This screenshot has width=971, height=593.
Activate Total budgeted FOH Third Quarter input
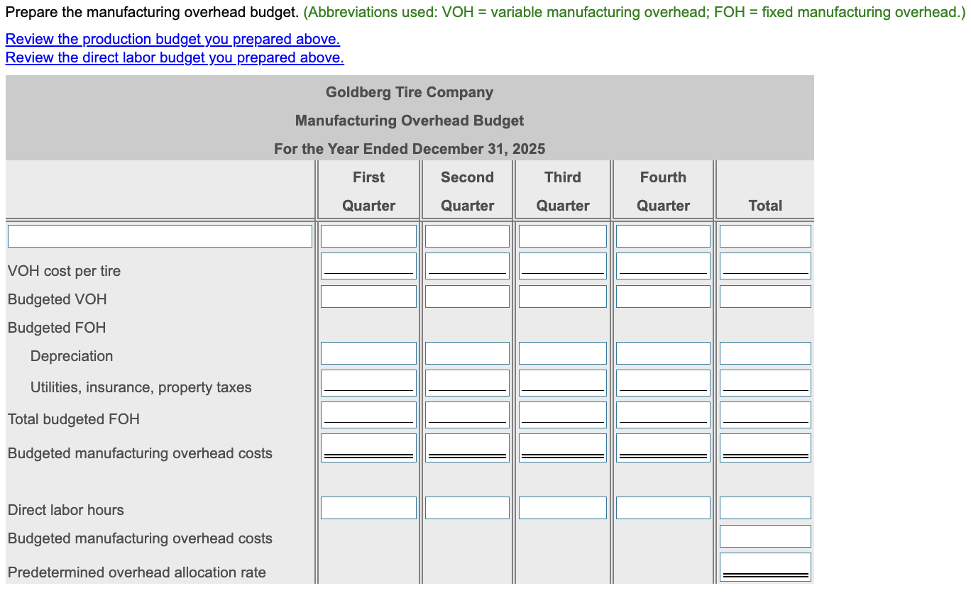tap(563, 414)
